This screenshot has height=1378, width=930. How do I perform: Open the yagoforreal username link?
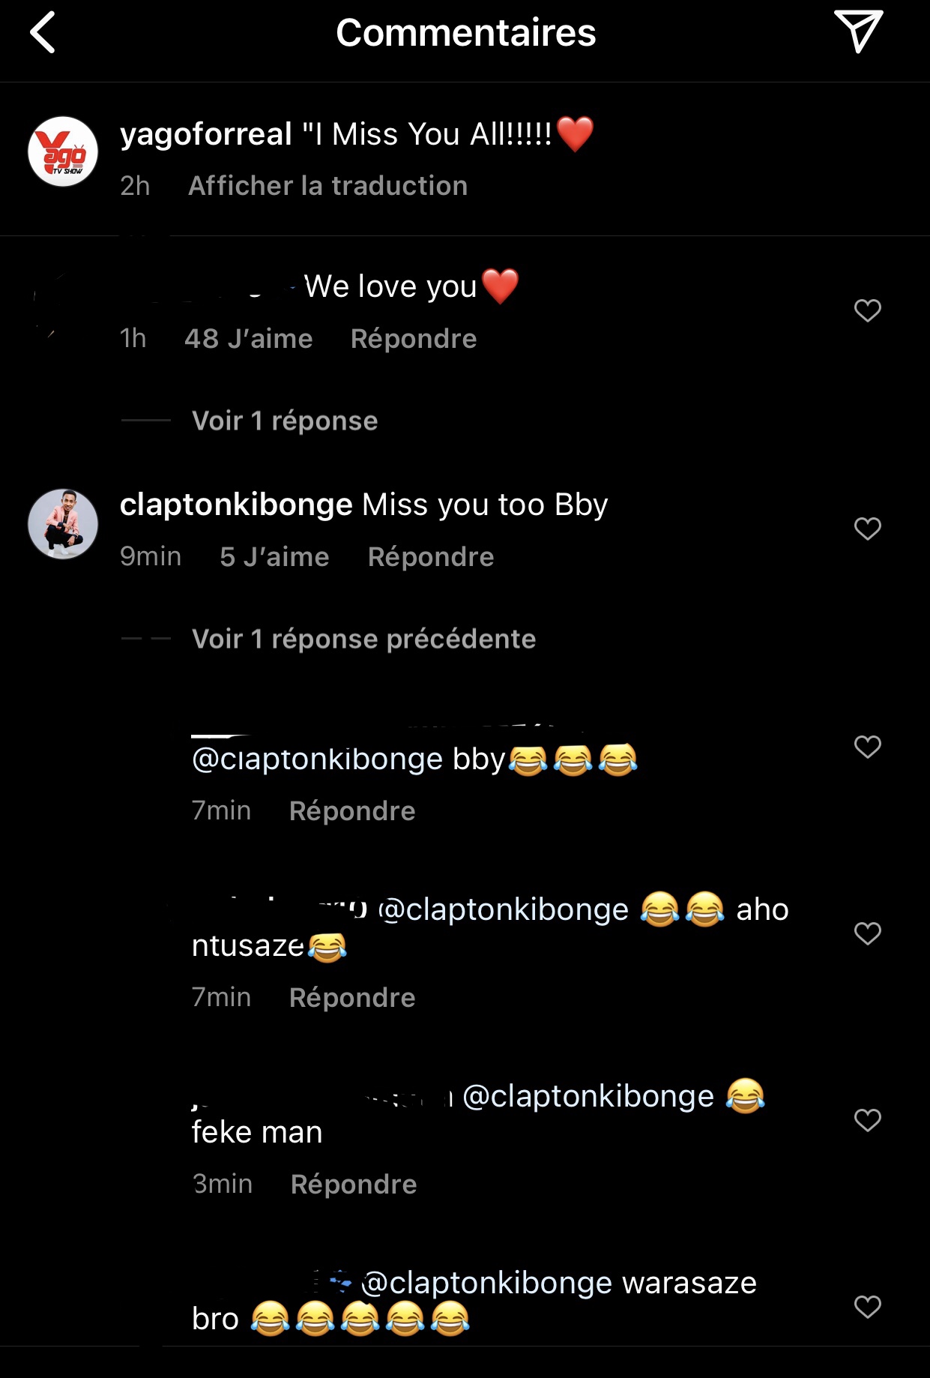point(206,135)
